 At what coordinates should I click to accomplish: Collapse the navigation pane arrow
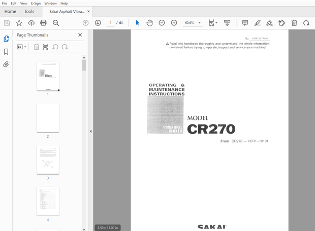pyautogui.click(x=90, y=131)
